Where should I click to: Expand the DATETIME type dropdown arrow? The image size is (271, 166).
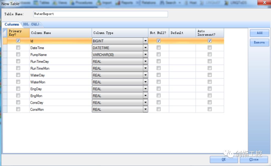pos(146,48)
